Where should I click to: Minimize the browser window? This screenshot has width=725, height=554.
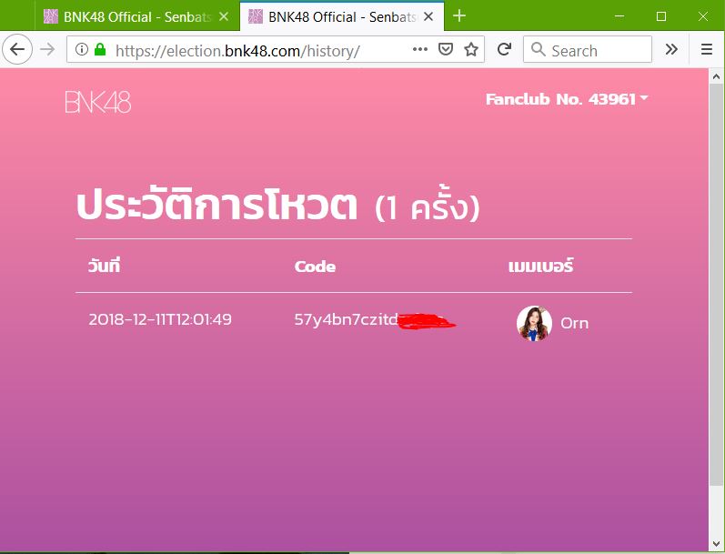619,16
